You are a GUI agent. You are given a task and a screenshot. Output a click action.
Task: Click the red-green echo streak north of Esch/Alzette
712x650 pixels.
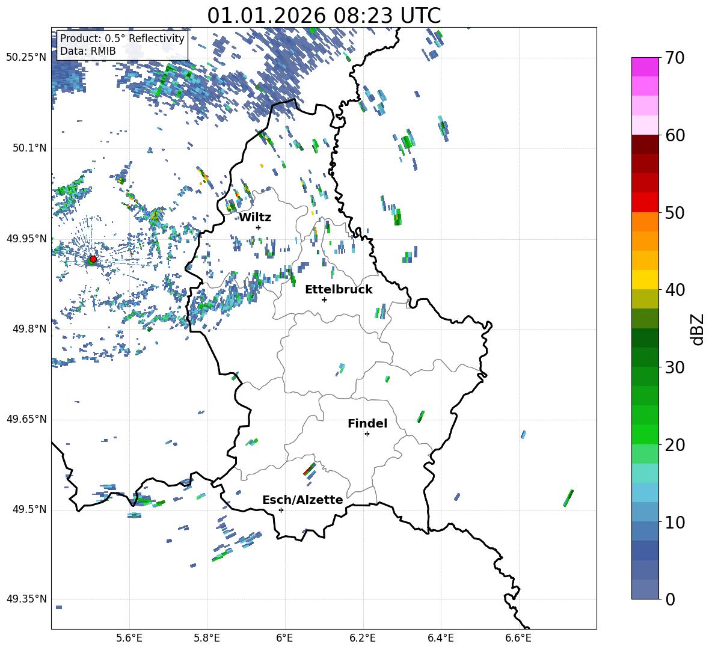coord(310,470)
